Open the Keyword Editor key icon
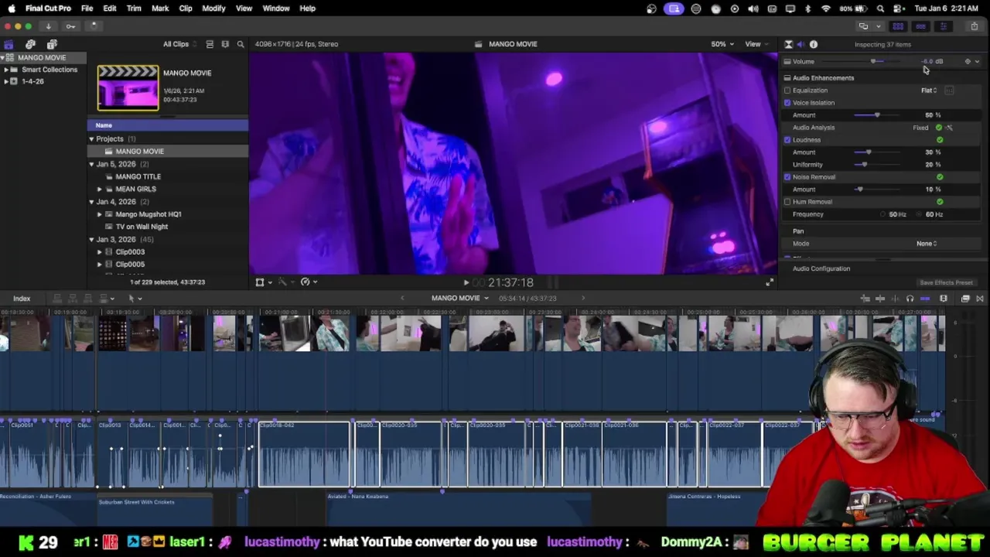 [x=70, y=26]
